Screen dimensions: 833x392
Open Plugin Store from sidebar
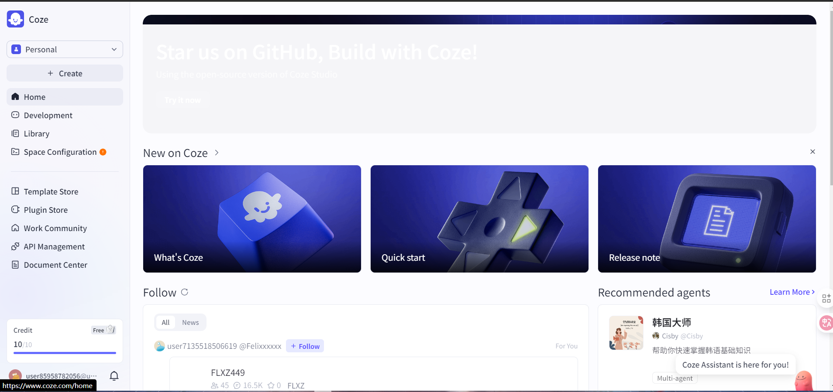(45, 210)
